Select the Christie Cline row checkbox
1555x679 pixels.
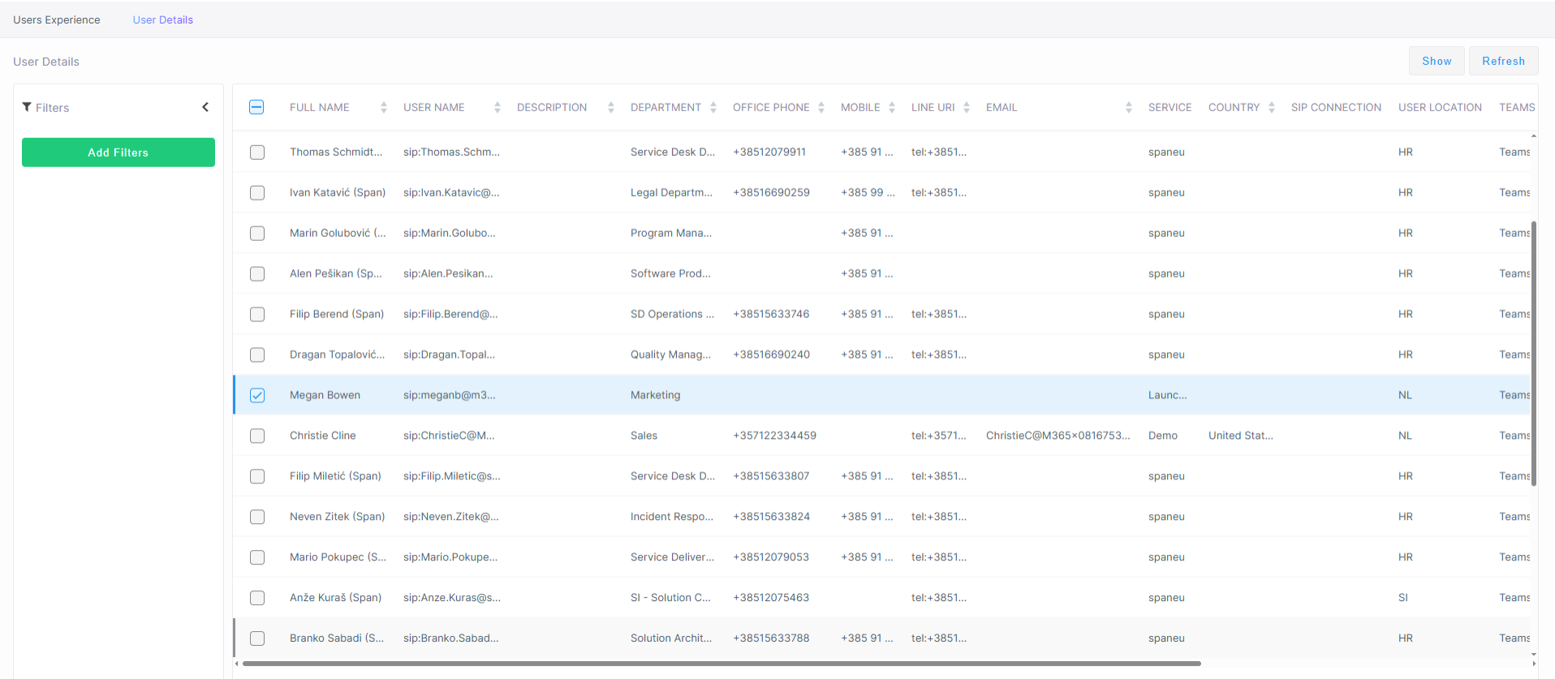click(257, 436)
